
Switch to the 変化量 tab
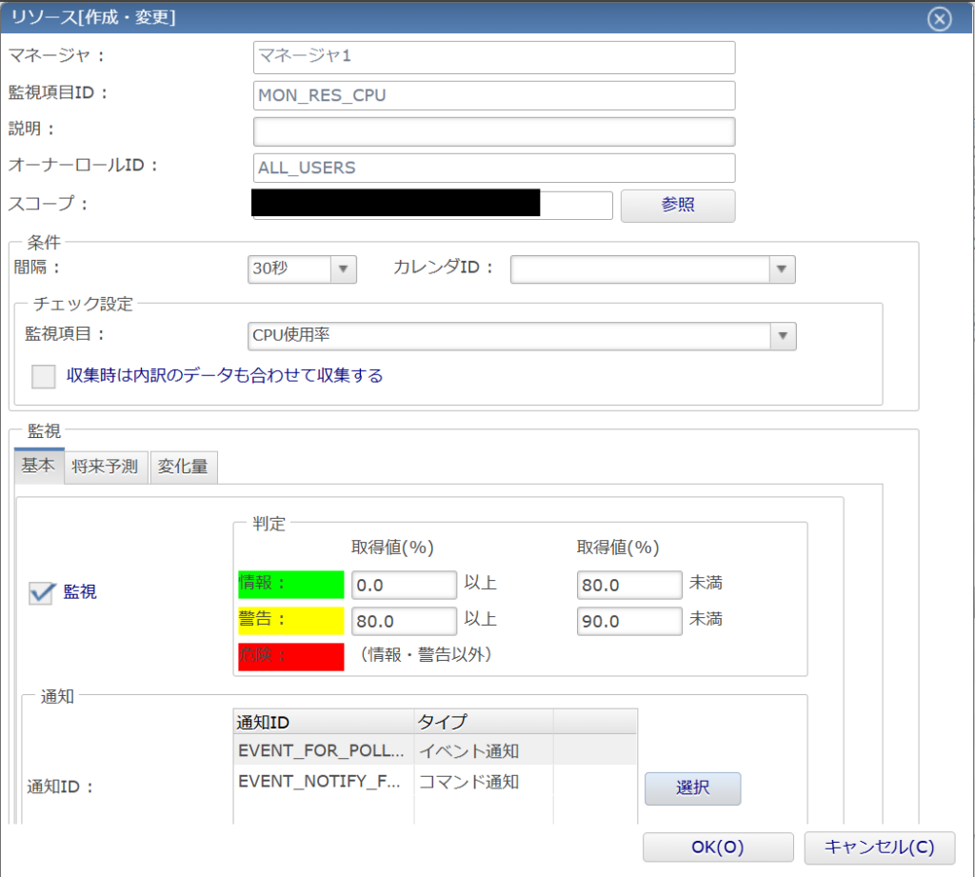(183, 467)
